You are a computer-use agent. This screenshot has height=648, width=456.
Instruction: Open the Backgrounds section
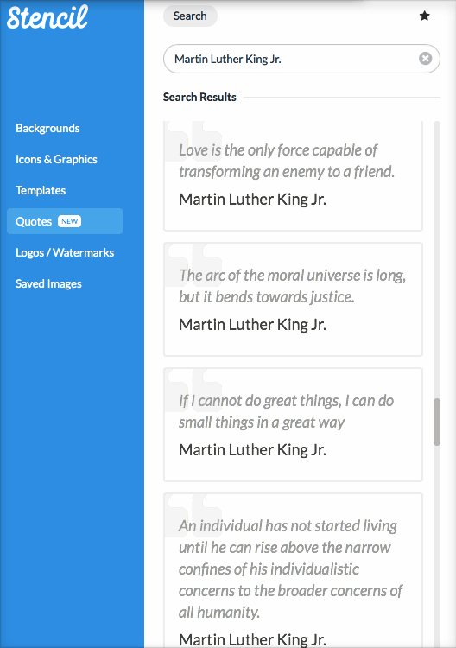(47, 128)
